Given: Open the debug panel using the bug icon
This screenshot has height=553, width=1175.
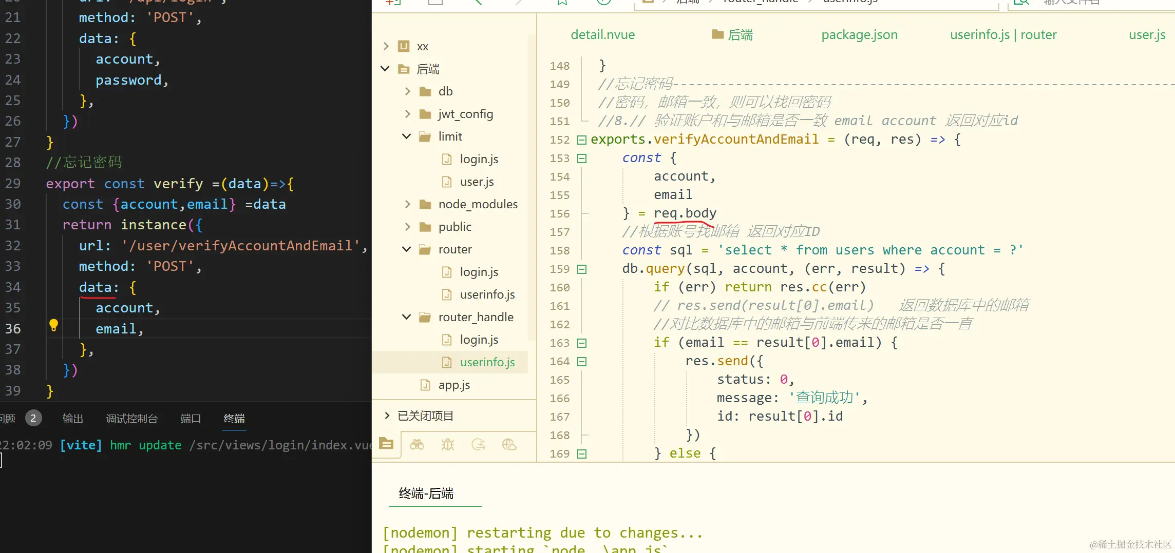Looking at the screenshot, I should (447, 445).
